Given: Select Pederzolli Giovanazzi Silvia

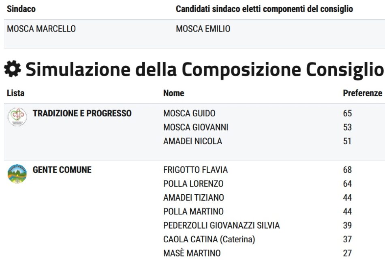Looking at the screenshot, I should [x=221, y=225].
